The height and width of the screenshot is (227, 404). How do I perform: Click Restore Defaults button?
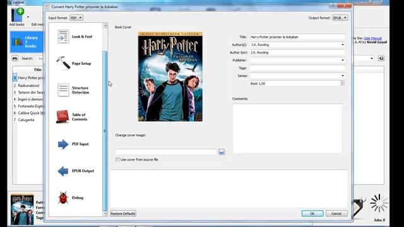[x=123, y=214]
